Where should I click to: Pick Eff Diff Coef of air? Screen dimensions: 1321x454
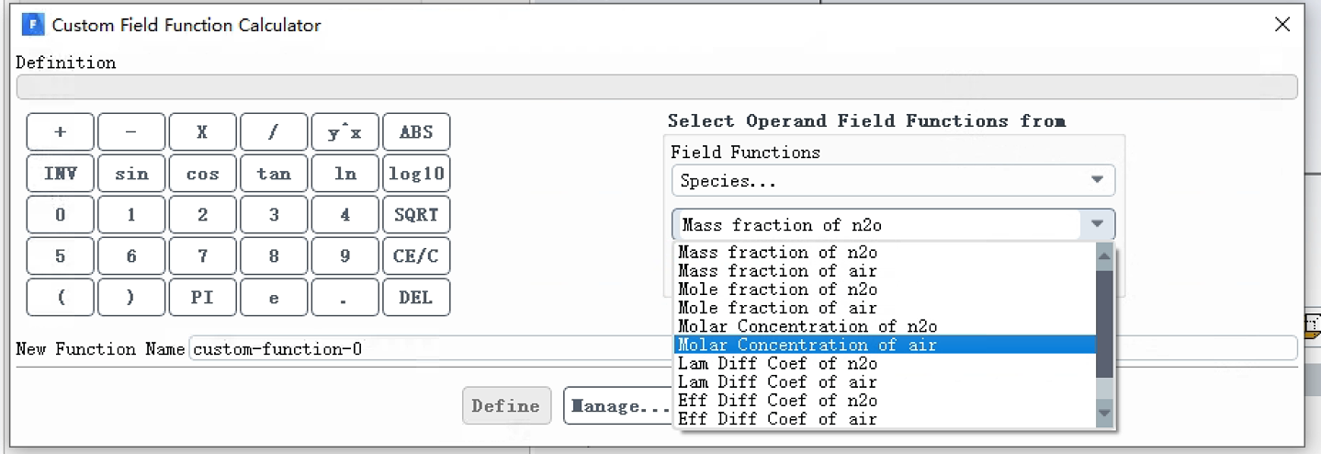(x=777, y=419)
